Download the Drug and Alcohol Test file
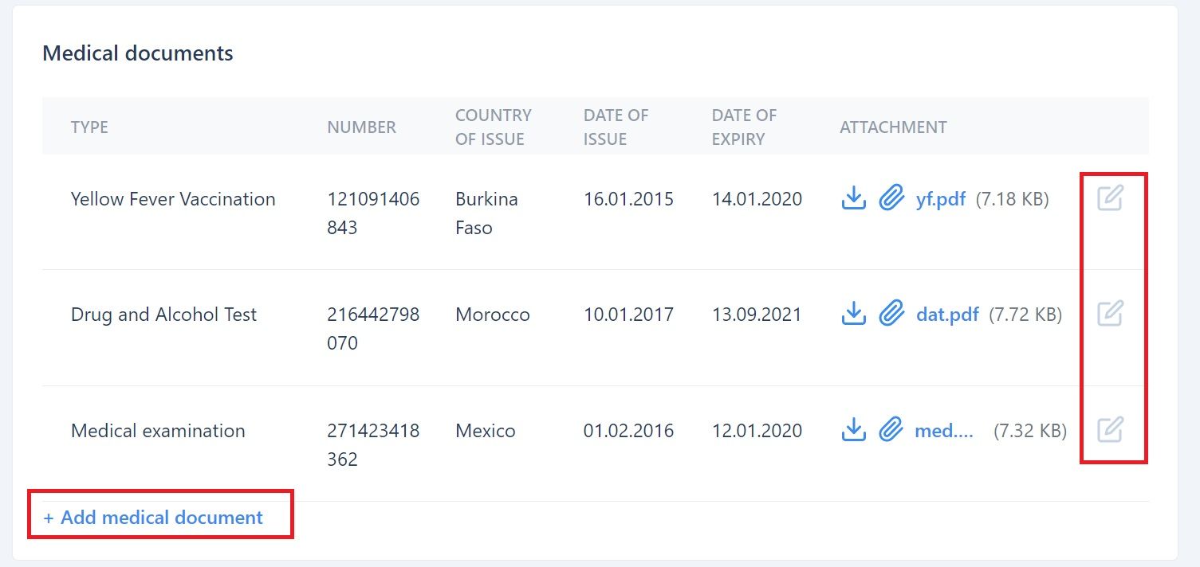 853,314
